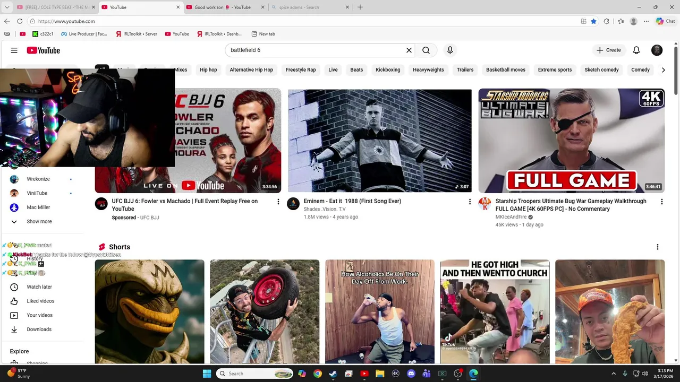This screenshot has width=680, height=382.
Task: Show more chips with the right arrow
Action: [x=663, y=70]
